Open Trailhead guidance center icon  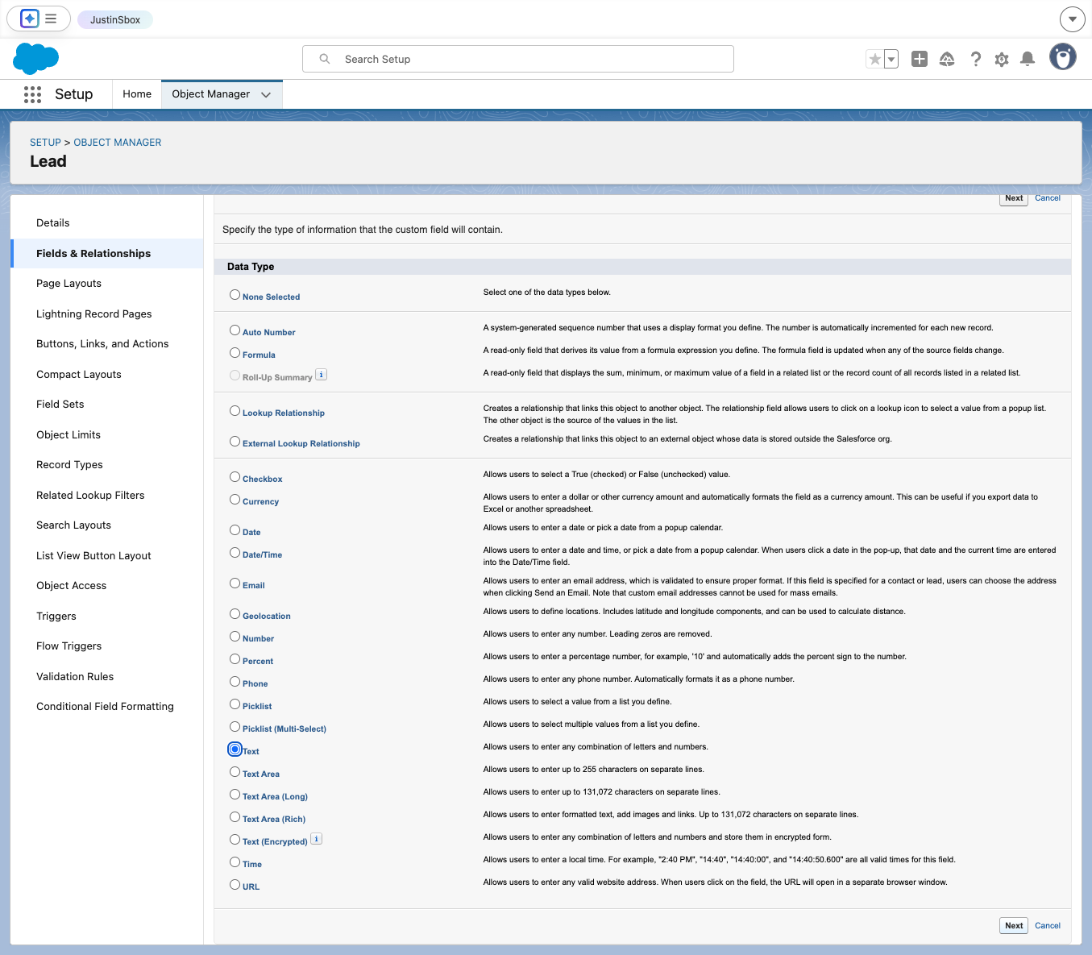pos(947,59)
